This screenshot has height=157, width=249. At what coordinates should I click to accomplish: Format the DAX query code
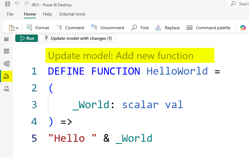[38, 28]
